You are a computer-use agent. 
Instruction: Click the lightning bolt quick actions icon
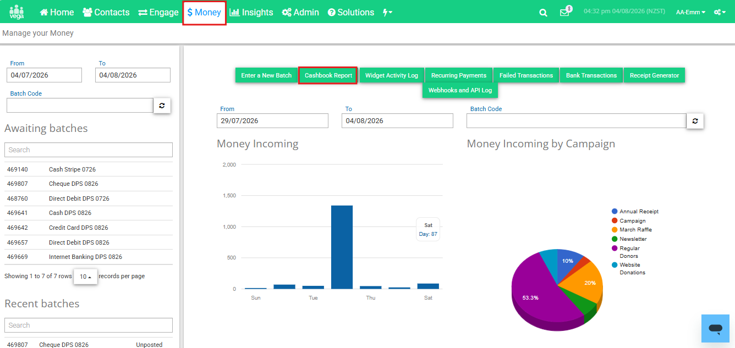(x=387, y=12)
